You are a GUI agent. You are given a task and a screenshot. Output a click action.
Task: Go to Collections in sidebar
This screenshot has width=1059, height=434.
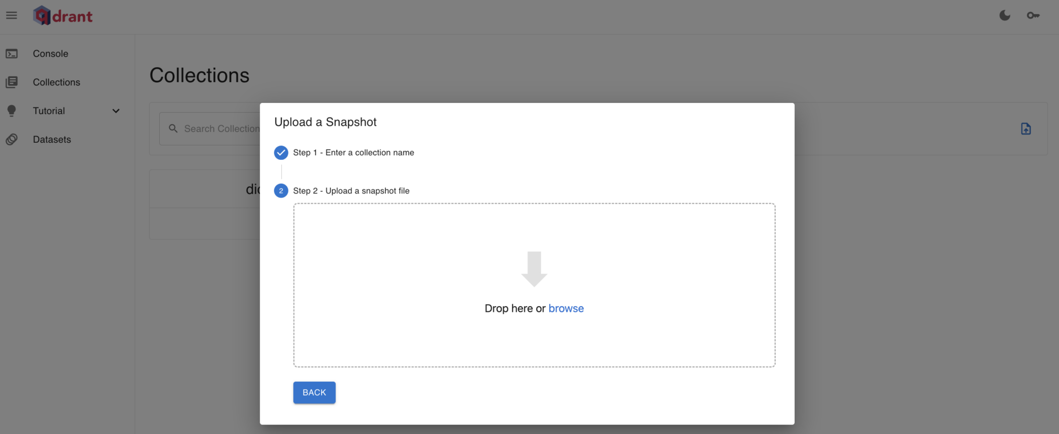[x=56, y=82]
